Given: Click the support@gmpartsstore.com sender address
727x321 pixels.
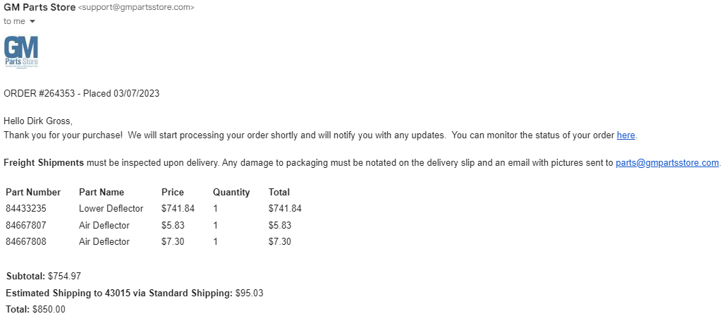Looking at the screenshot, I should (136, 7).
